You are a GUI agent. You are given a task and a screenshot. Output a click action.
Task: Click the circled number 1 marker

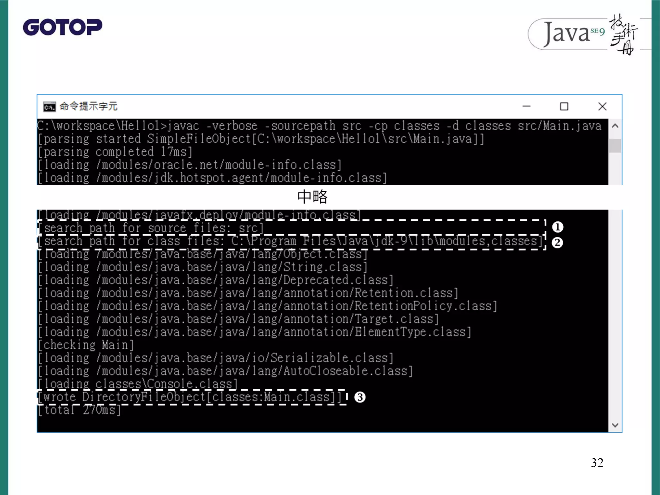pyautogui.click(x=558, y=227)
